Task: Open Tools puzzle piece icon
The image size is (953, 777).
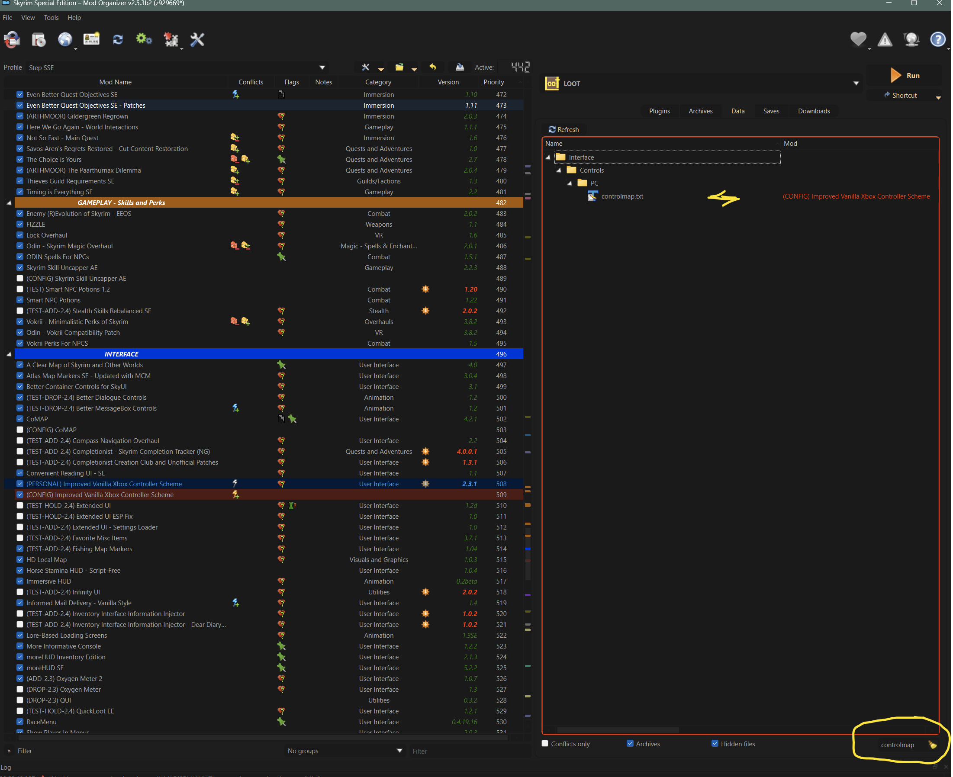Action: [171, 40]
